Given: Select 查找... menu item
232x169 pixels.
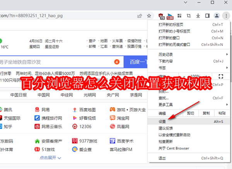Looking at the screenshot, I should [189, 98].
